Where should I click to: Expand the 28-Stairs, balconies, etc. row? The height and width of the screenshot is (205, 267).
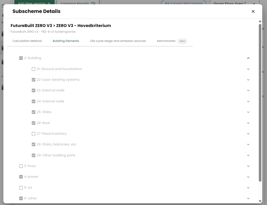(248, 145)
